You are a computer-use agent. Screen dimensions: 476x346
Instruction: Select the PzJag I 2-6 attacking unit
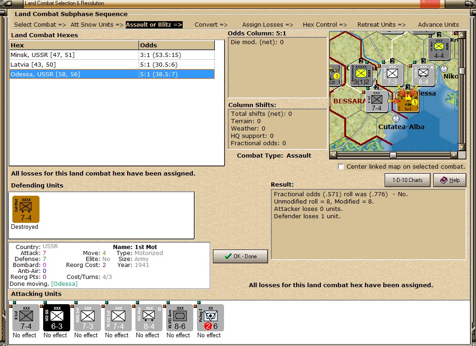pos(210,318)
